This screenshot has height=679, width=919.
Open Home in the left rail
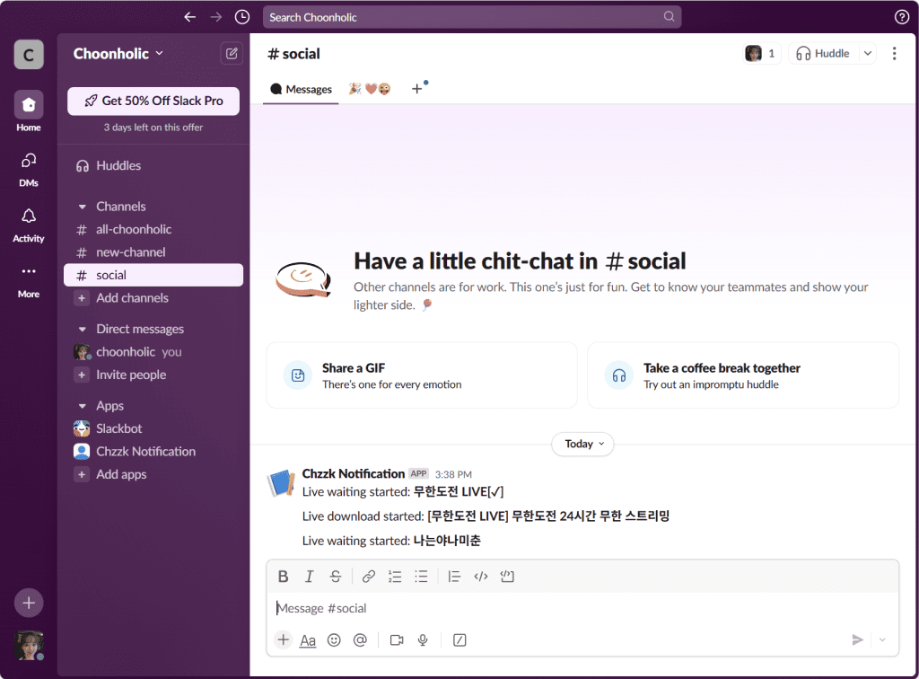29,111
